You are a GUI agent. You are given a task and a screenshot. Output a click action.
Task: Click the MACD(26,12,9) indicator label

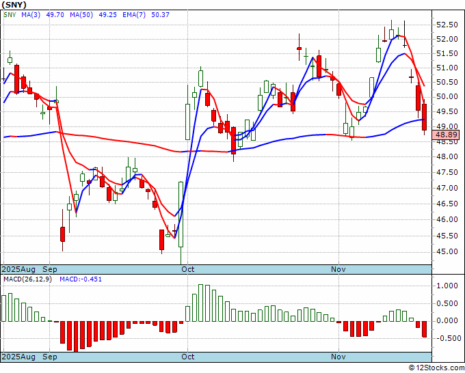(x=27, y=279)
